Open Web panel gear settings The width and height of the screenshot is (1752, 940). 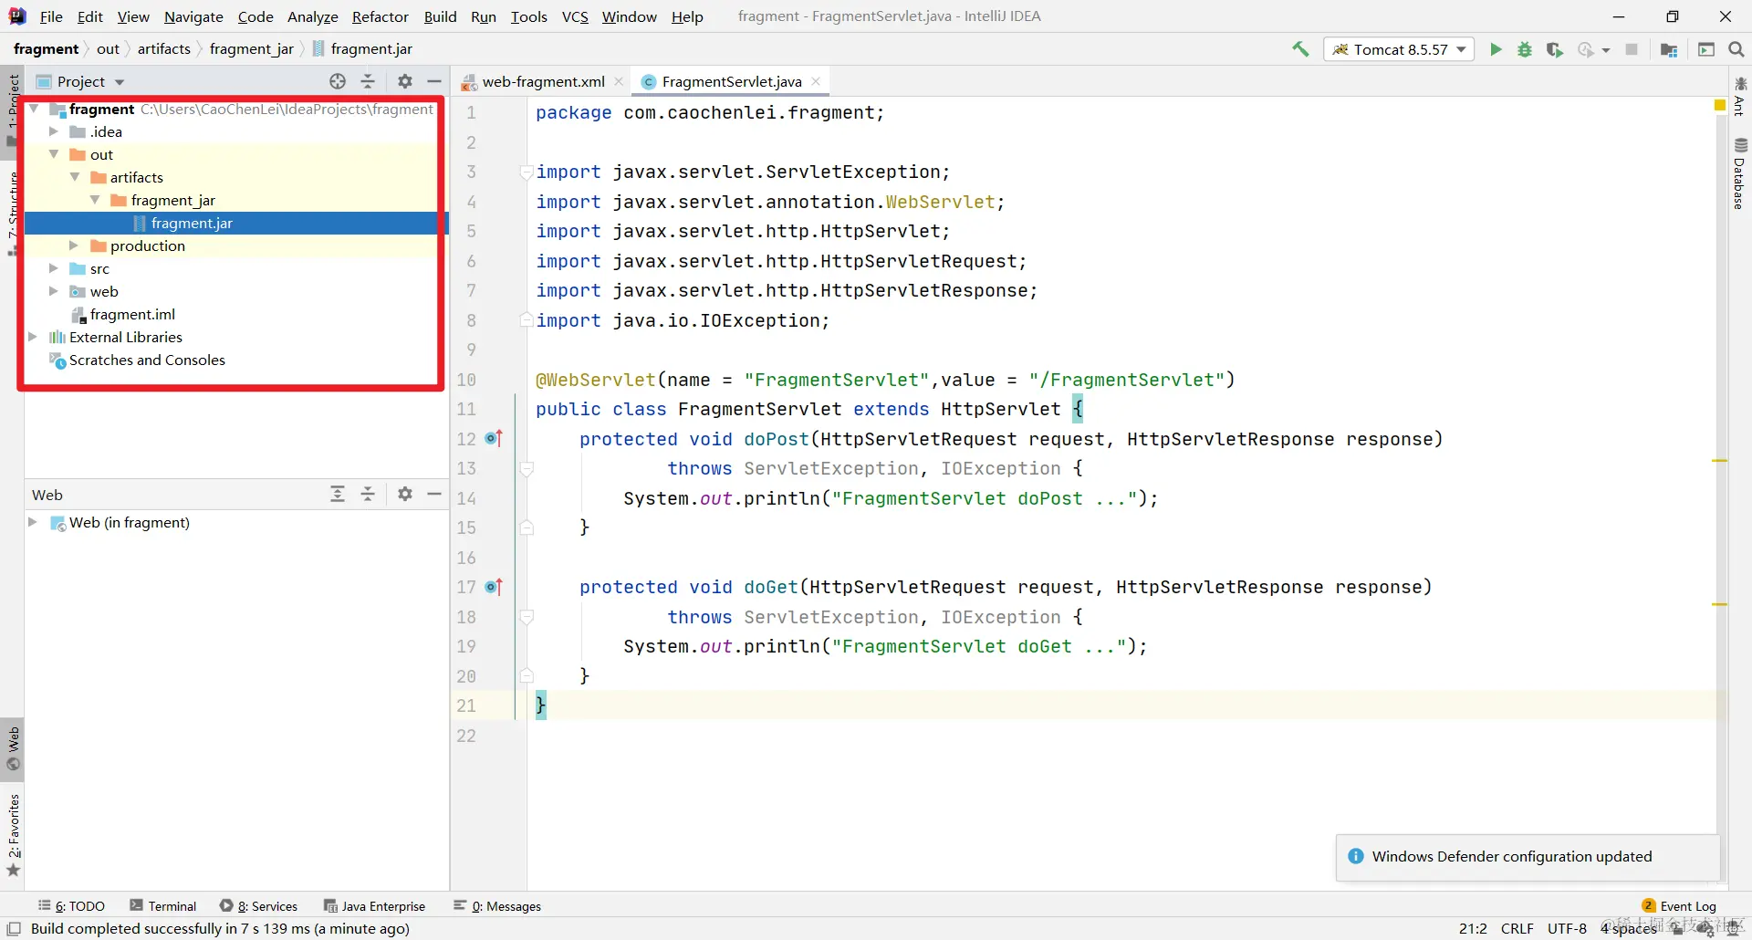pos(405,494)
